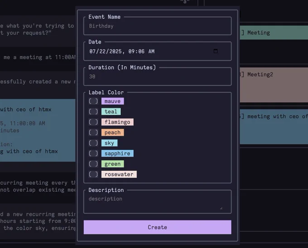Screen dimensions: 308x248
Task: Click the blue htmx meeting card in chat
Action: (38, 130)
